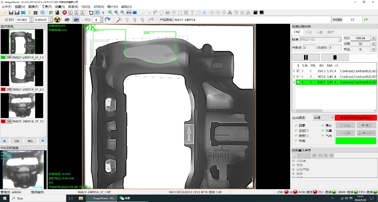Click the blue rotate arrow icon

click(107, 19)
